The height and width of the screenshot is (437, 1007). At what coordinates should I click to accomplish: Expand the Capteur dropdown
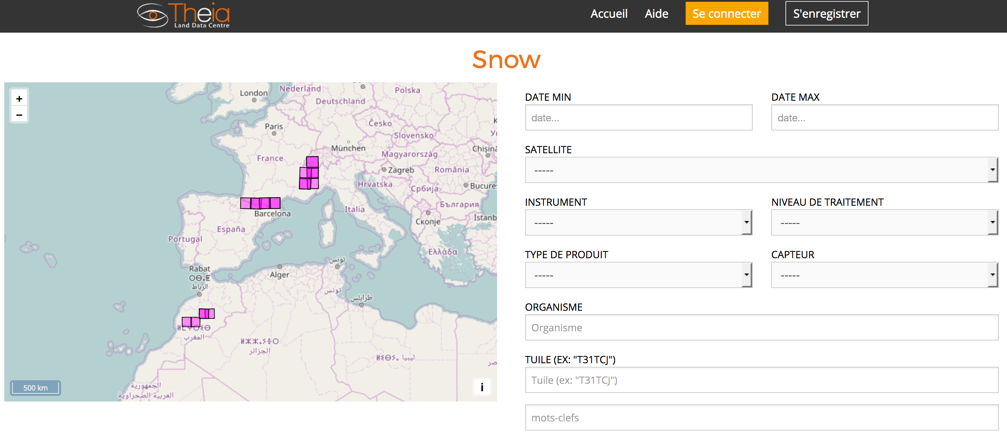(x=884, y=275)
